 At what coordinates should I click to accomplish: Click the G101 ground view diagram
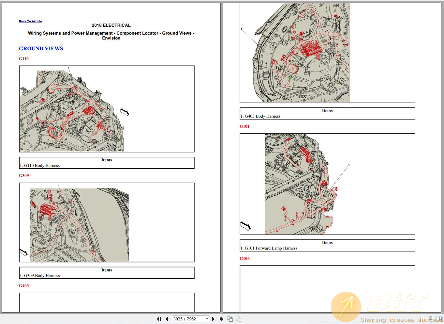[x=327, y=184]
